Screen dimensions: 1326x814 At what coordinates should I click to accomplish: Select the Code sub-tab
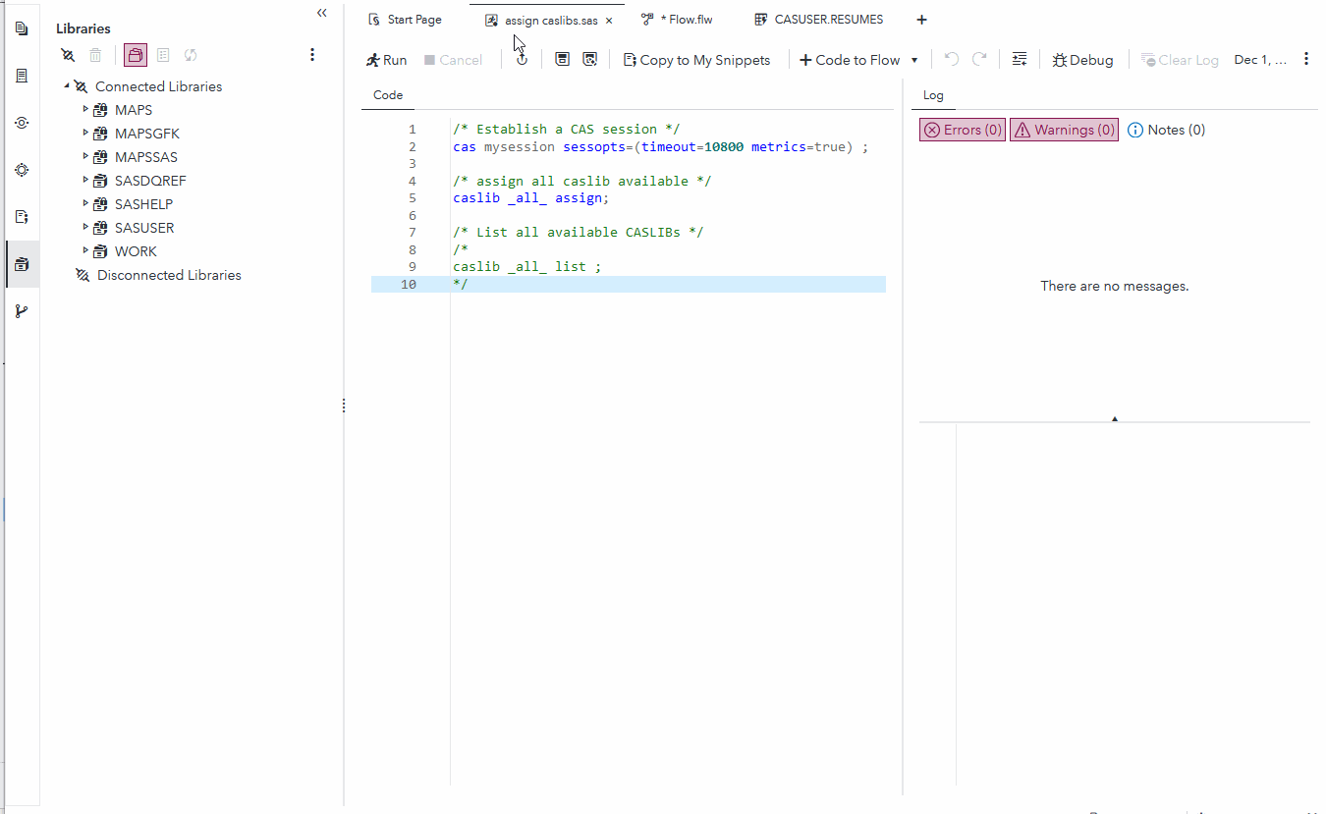[x=388, y=95]
